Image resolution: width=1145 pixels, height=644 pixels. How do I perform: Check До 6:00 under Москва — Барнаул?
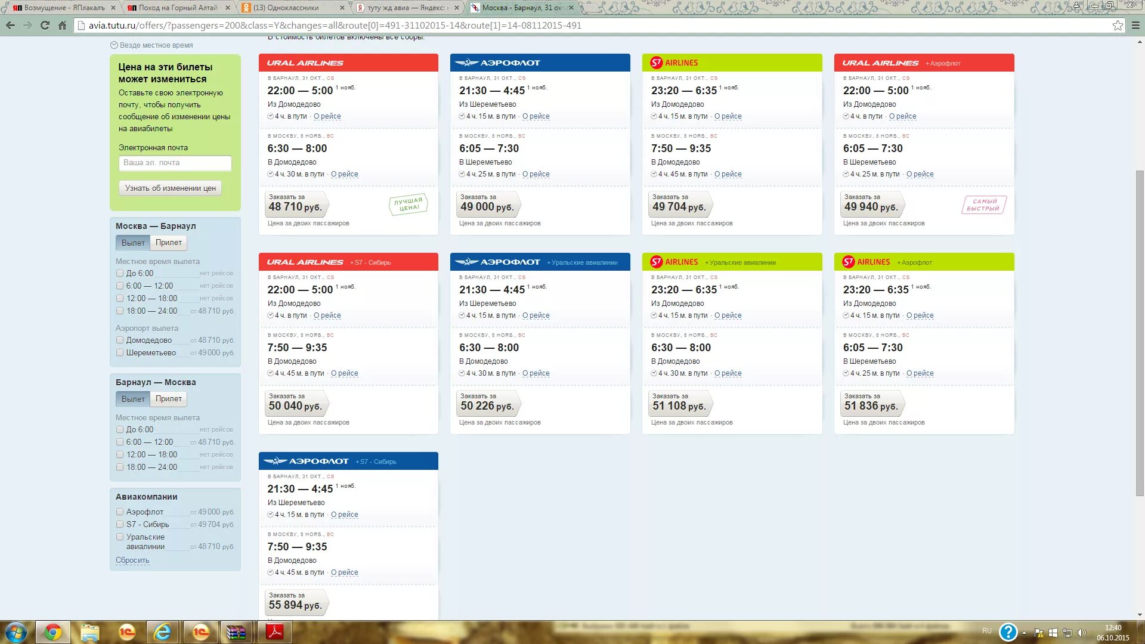pos(120,274)
